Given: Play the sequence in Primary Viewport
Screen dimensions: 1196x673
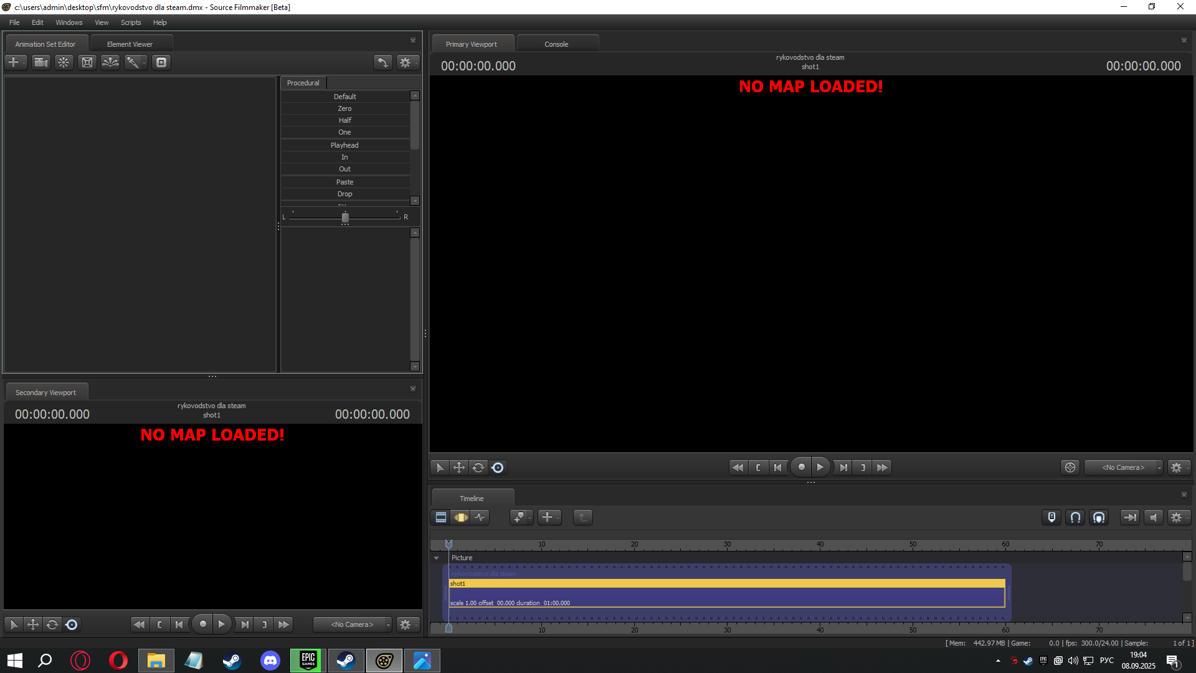Looking at the screenshot, I should 820,467.
